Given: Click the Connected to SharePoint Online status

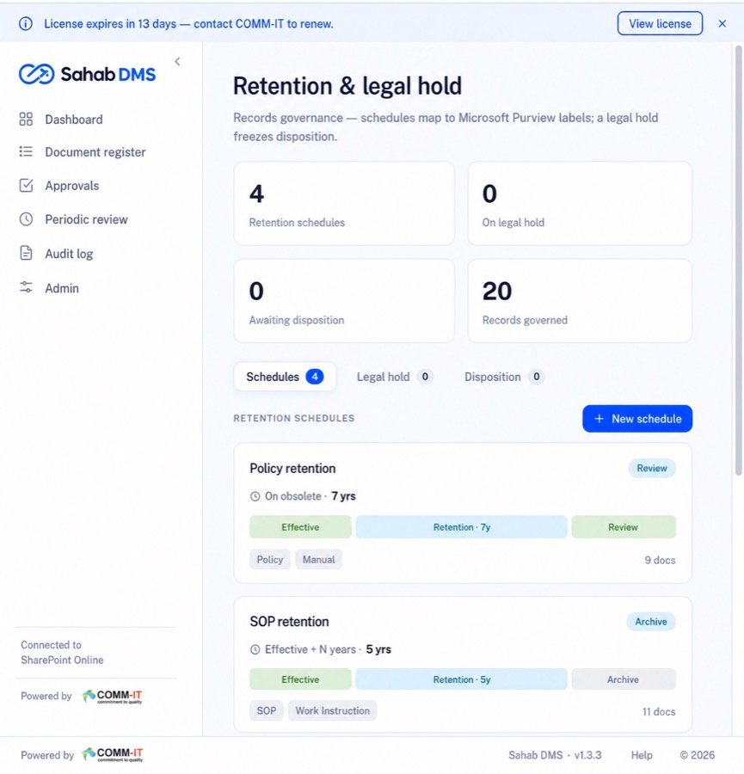Looking at the screenshot, I should (x=62, y=652).
